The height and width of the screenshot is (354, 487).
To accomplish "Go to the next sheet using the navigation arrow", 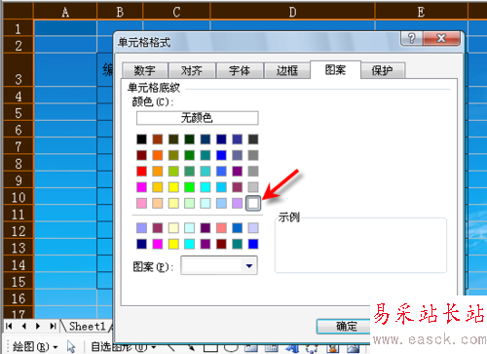I will tap(38, 326).
